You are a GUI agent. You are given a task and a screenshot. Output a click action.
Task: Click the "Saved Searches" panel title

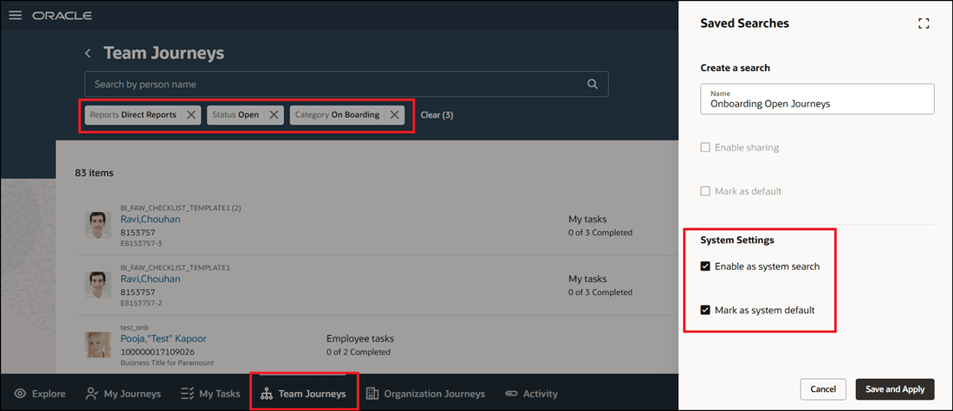tap(744, 23)
